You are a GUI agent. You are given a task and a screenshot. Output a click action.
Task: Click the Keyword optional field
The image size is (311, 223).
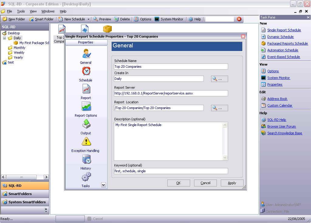(171, 171)
